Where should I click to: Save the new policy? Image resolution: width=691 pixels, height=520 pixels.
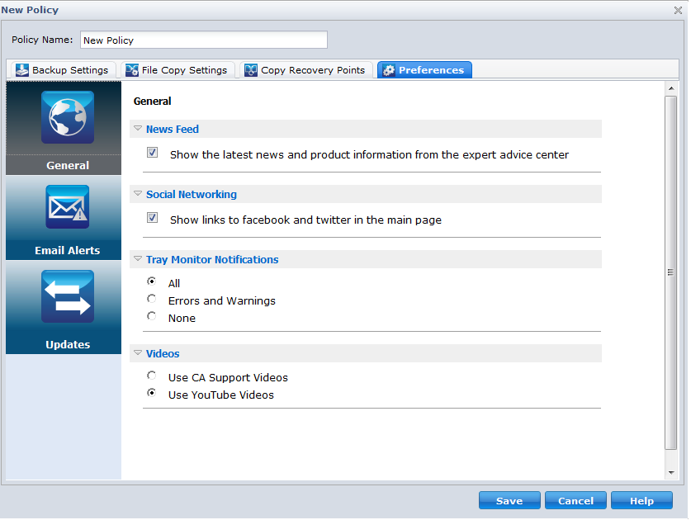pos(509,501)
